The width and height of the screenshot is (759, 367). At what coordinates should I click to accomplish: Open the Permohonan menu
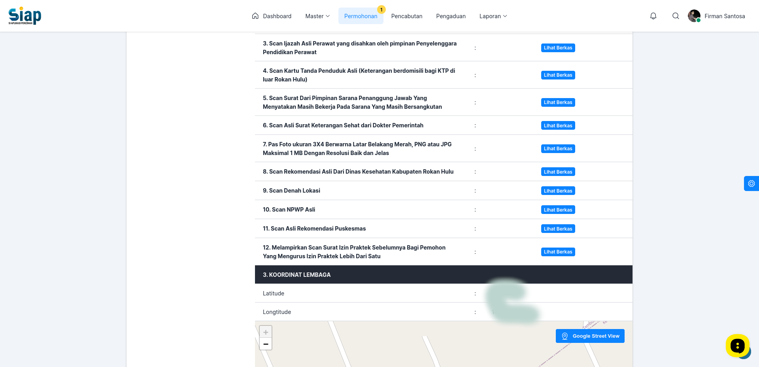[x=361, y=16]
